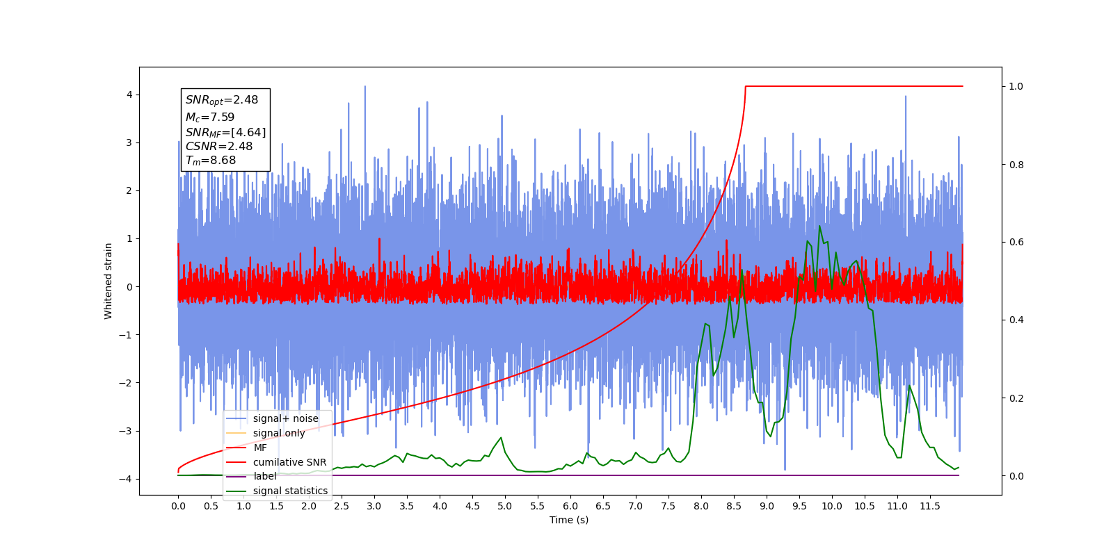
Task: Click the 'Whitened strain' y-axis label
Action: click(x=109, y=281)
